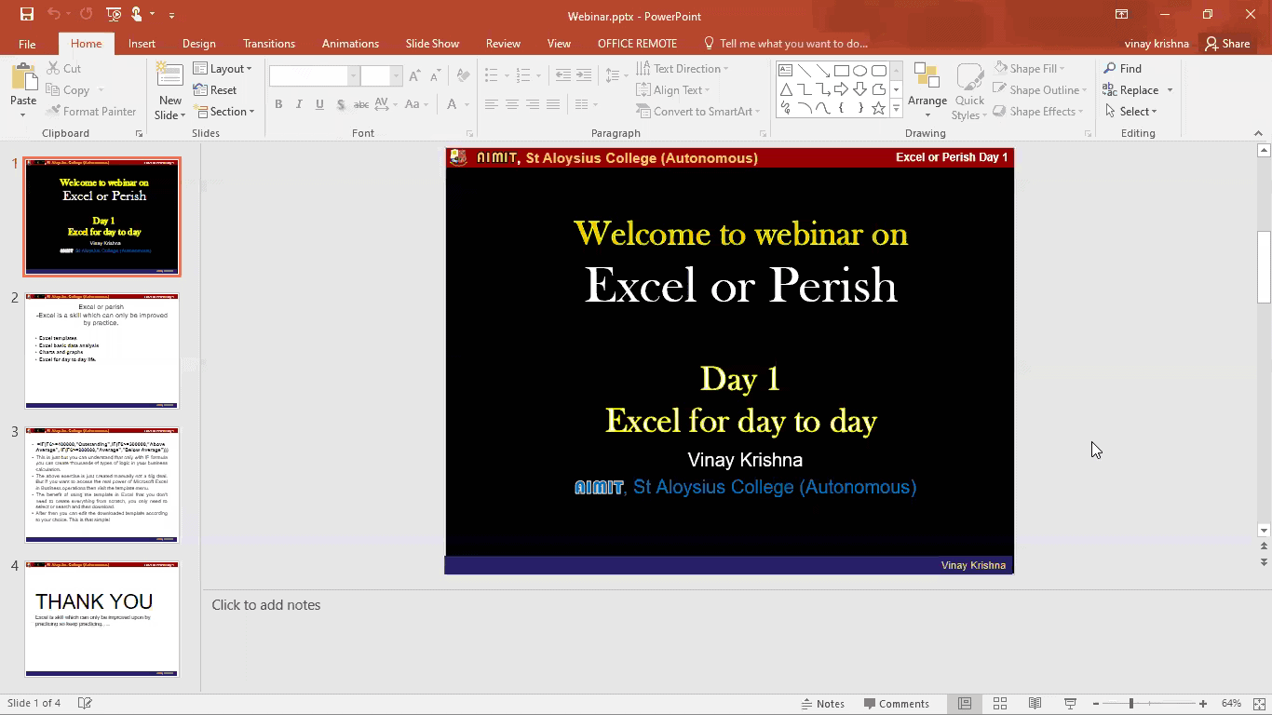Viewport: 1272px width, 715px height.
Task: Toggle the Notes pane button
Action: point(822,704)
